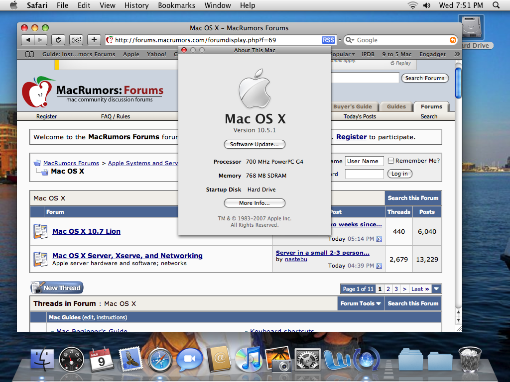The image size is (510, 382).
Task: Click Search this Forum in threads header
Action: tap(413, 303)
